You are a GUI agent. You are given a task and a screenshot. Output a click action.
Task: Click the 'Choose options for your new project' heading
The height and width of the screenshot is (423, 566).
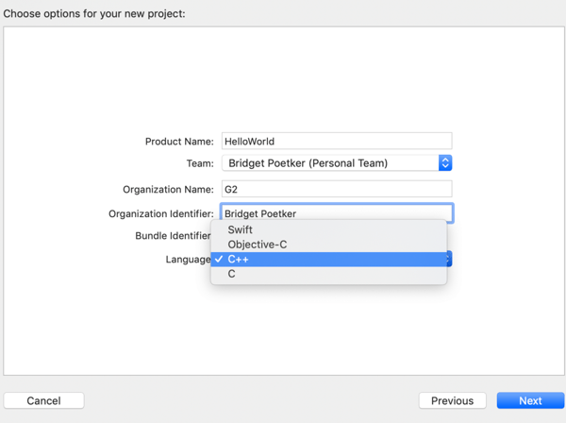tap(94, 14)
